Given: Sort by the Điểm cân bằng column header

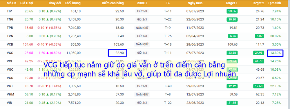Looking at the screenshot, I should [113, 3].
